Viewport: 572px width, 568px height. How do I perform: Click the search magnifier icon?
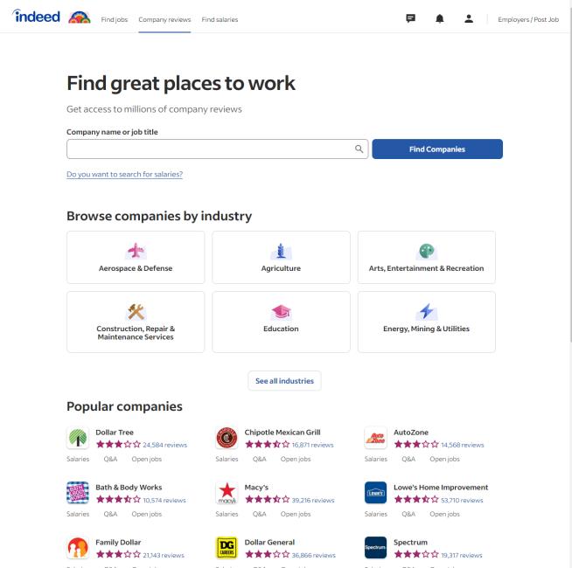point(359,149)
